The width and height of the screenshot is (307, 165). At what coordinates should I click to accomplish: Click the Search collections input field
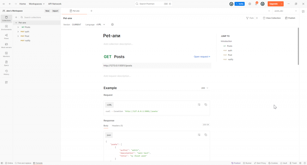(x=39, y=17)
